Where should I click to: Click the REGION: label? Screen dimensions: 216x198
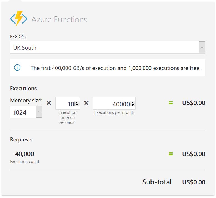pos(18,36)
